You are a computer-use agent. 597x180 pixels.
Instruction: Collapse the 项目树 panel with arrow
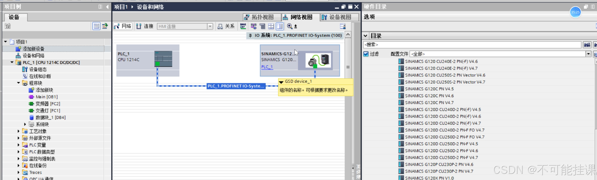pos(107,6)
